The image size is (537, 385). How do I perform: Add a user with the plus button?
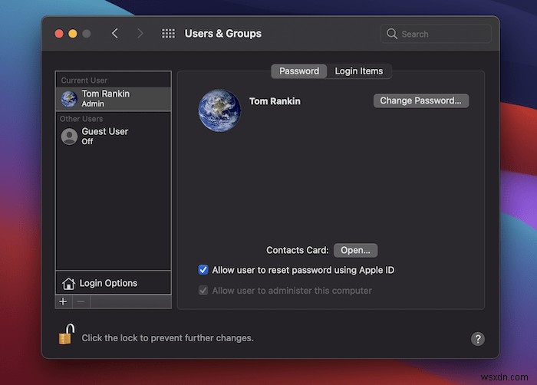64,301
